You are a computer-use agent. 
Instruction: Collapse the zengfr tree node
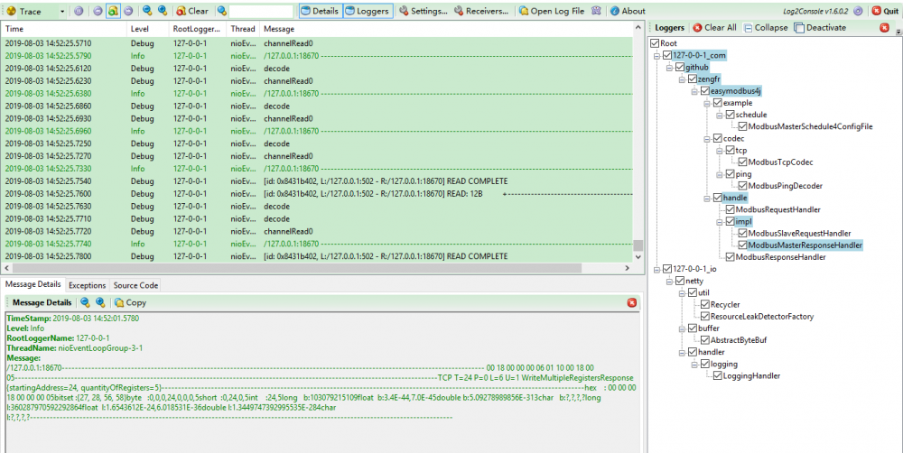pos(683,79)
